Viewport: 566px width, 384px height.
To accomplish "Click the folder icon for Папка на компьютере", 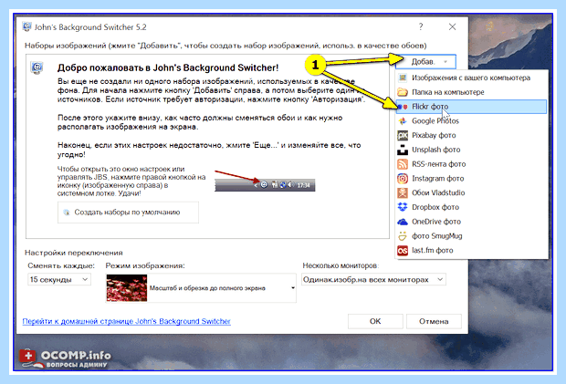I will tap(403, 92).
